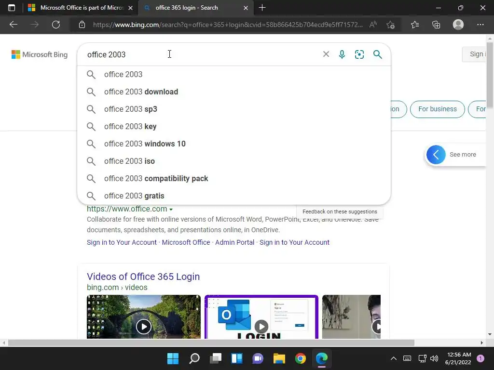
Task: Open Edge Collections
Action: pos(436,25)
